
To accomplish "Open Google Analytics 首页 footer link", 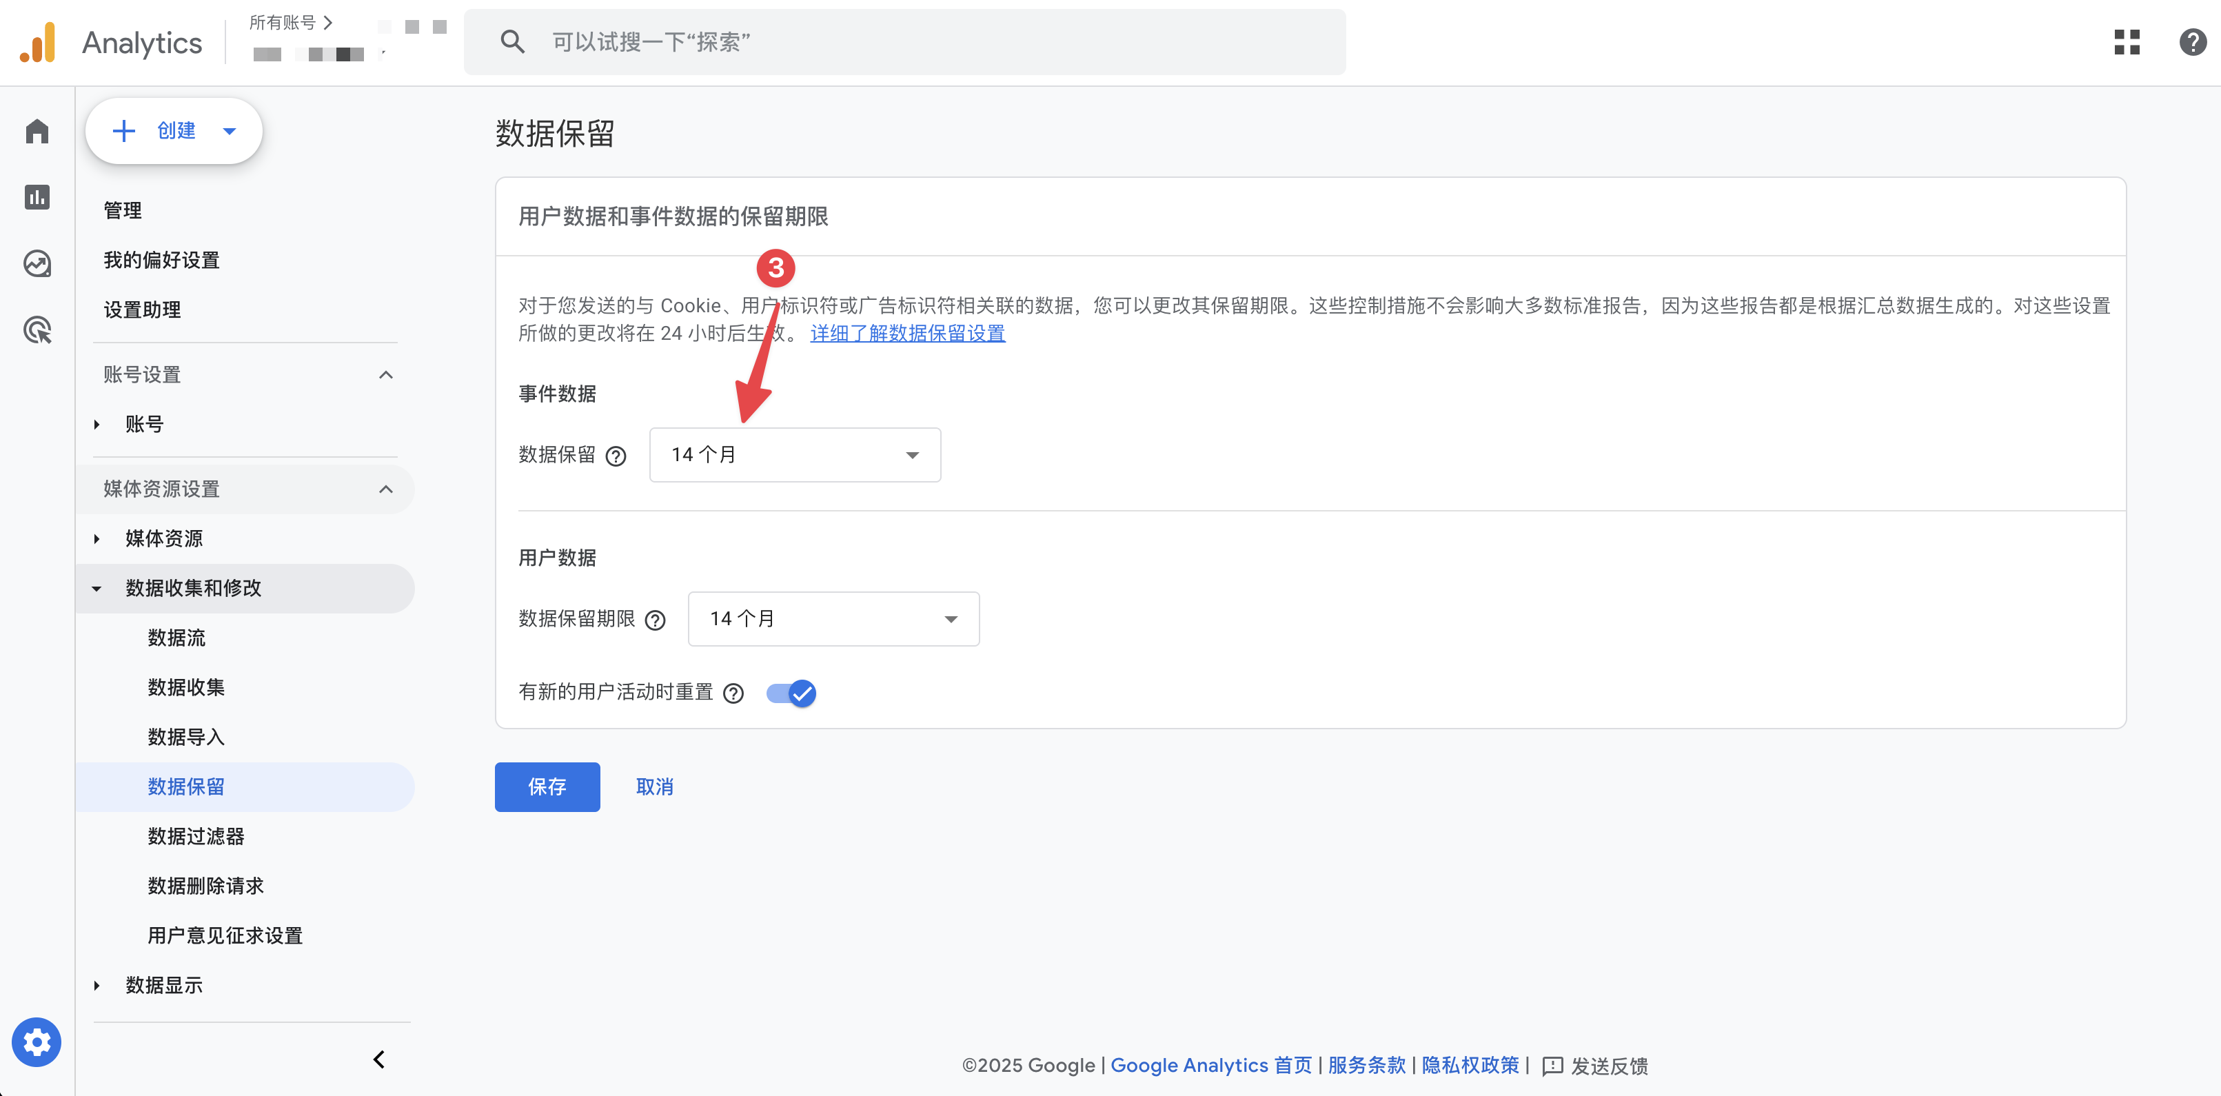I will 1211,1066.
